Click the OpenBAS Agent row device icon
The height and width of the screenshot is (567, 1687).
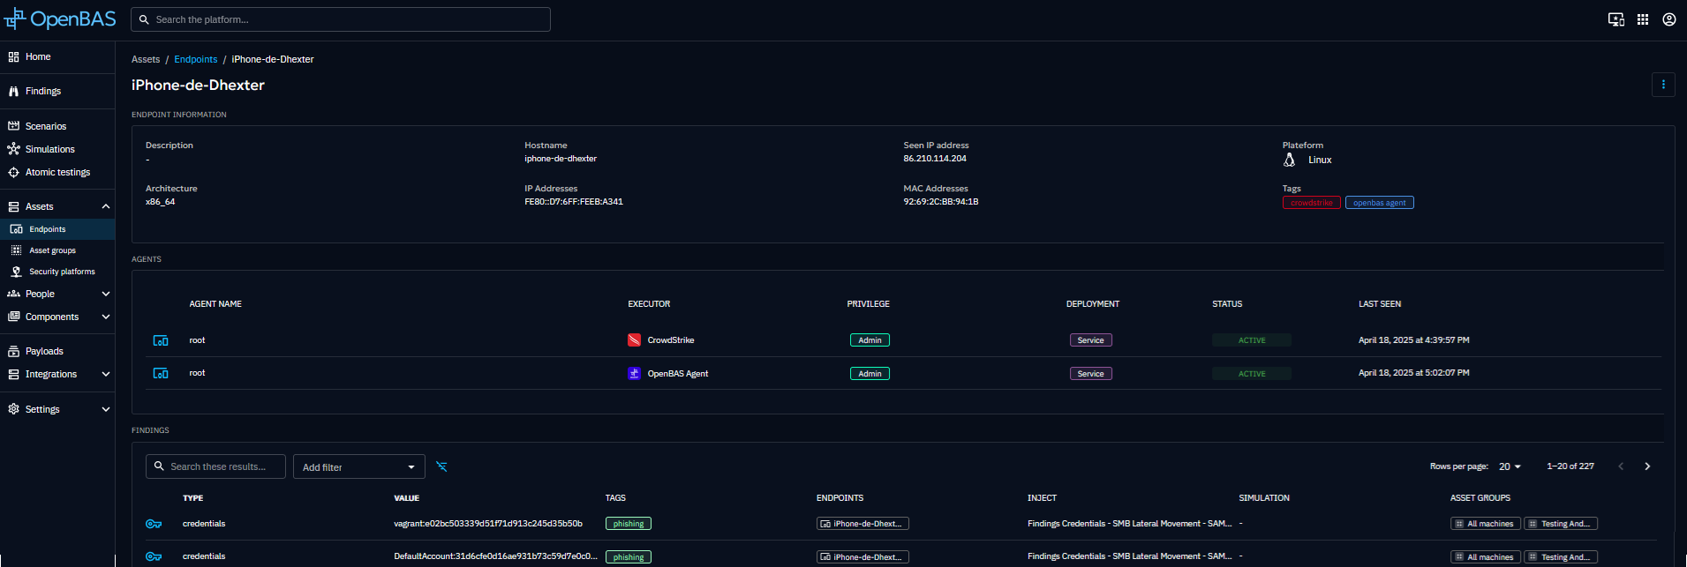tap(161, 374)
